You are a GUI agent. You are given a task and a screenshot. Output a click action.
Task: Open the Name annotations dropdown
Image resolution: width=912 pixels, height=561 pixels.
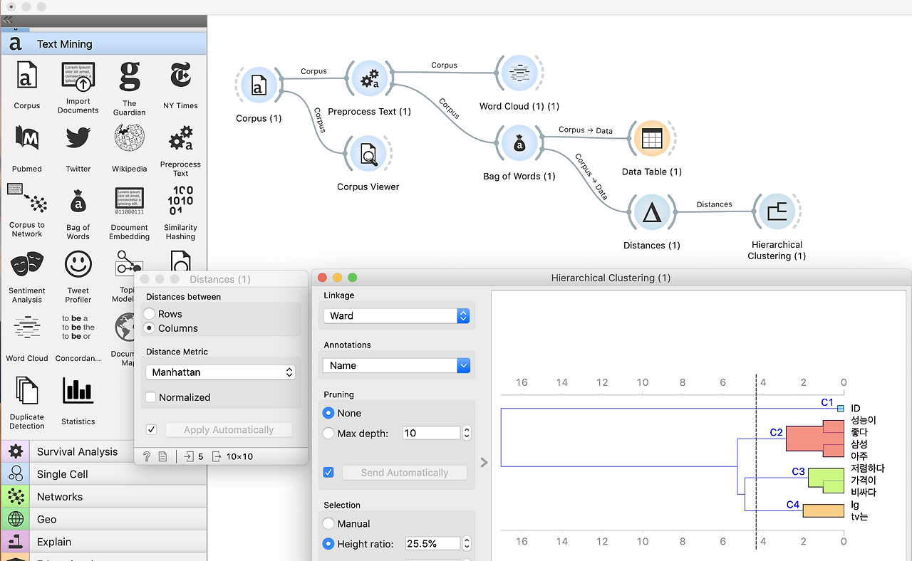pyautogui.click(x=395, y=365)
